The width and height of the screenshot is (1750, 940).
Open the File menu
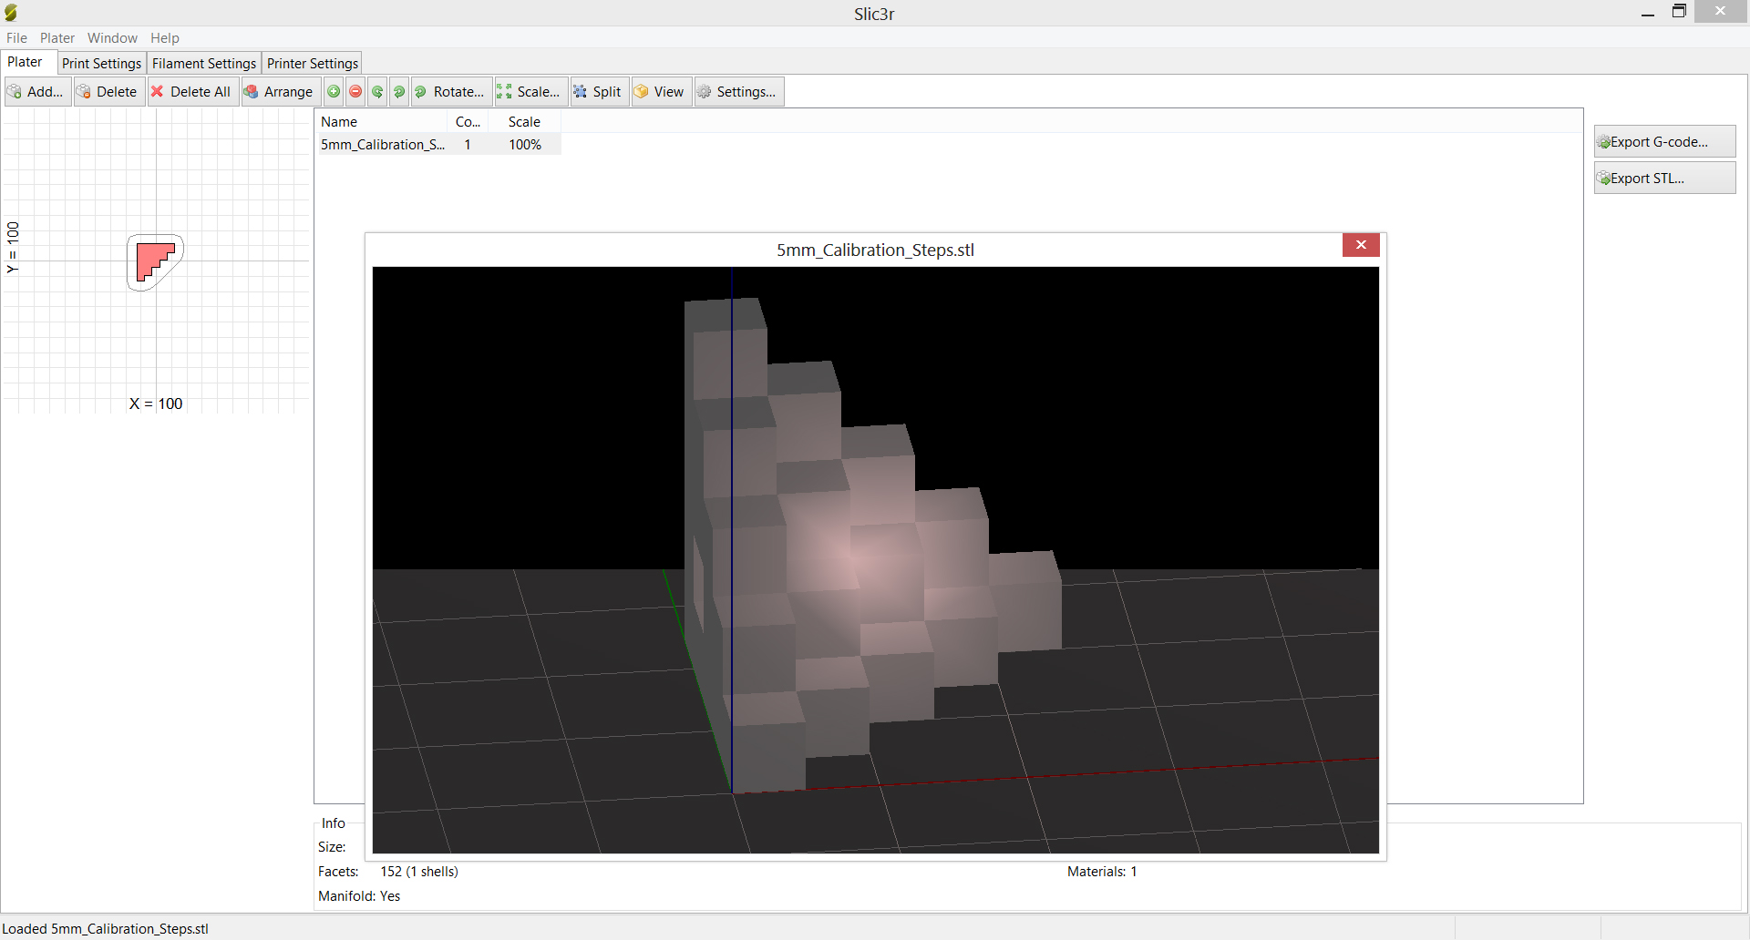[x=16, y=38]
